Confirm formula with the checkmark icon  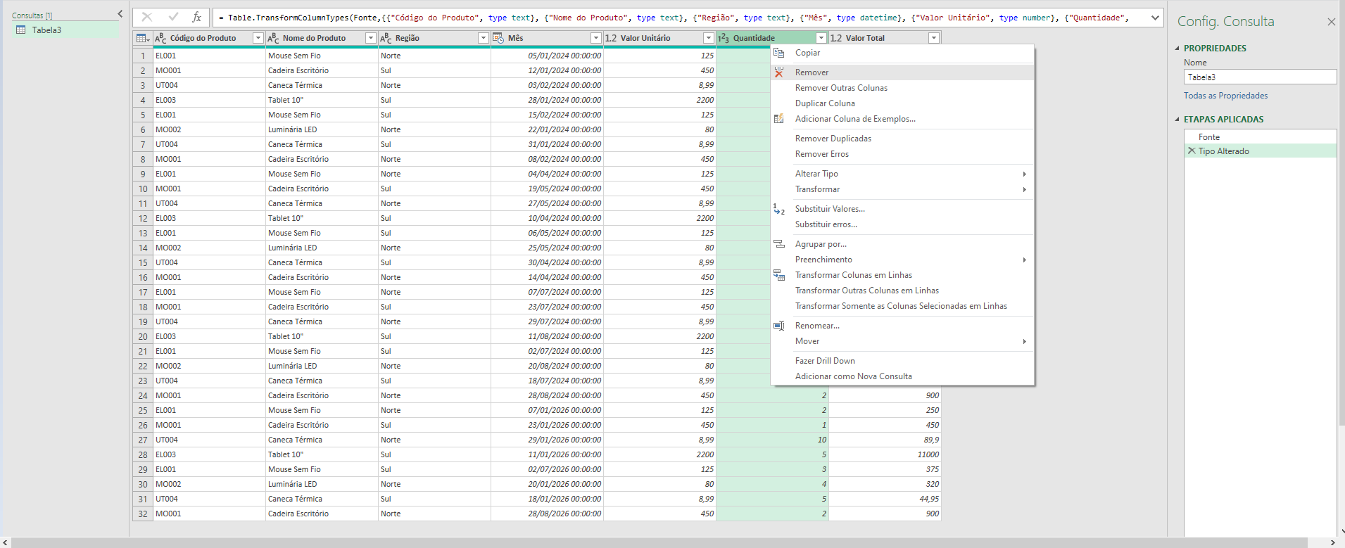[x=173, y=18]
